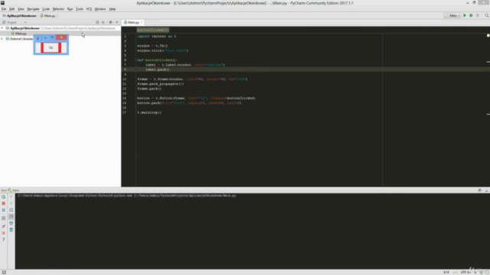Print the console output
The image size is (490, 275).
[11, 223]
